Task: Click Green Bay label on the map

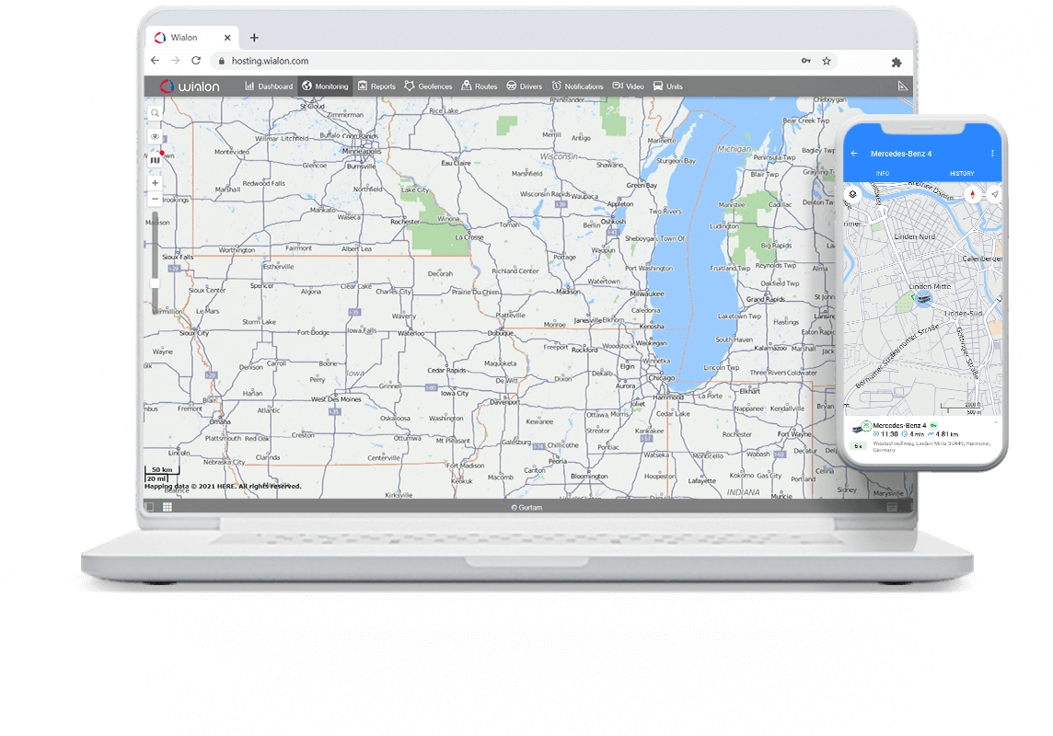Action: (642, 185)
